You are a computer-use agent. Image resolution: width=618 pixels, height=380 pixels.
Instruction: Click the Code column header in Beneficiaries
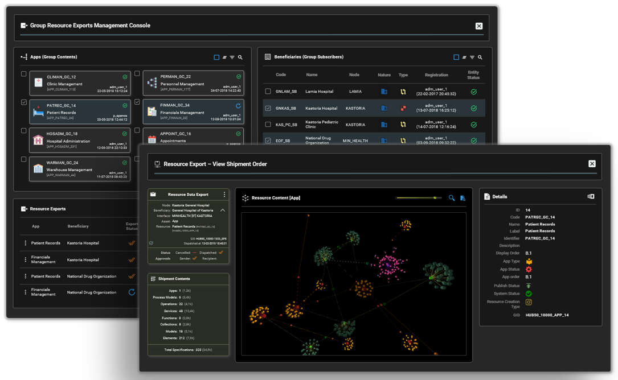pyautogui.click(x=281, y=75)
